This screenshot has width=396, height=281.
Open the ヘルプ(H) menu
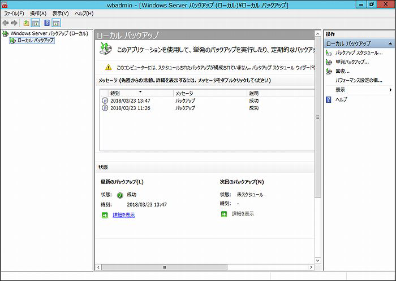pos(84,14)
